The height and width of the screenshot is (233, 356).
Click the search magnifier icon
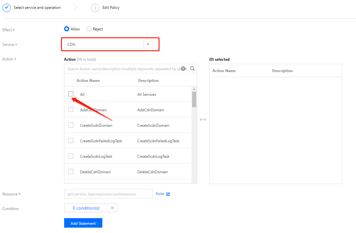pos(192,69)
